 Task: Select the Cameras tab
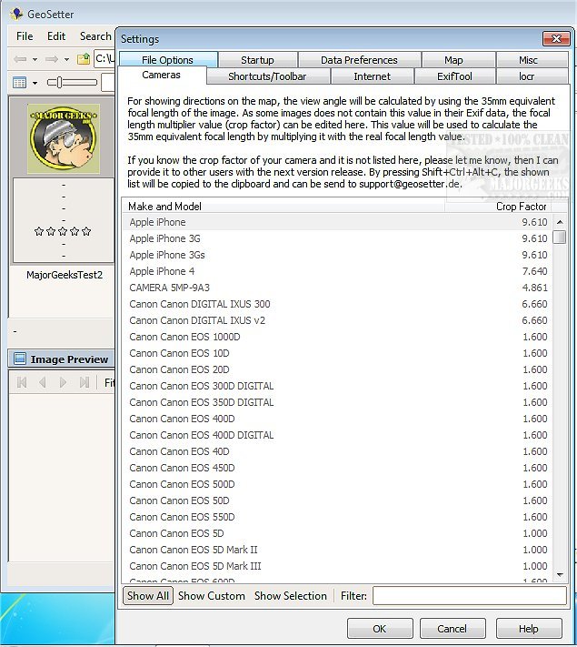point(161,76)
